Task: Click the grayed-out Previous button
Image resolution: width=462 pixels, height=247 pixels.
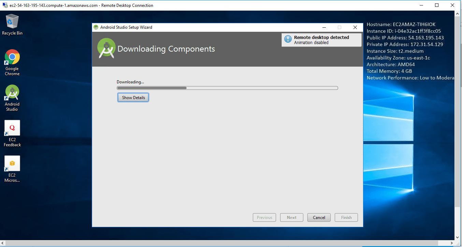Action: point(264,218)
